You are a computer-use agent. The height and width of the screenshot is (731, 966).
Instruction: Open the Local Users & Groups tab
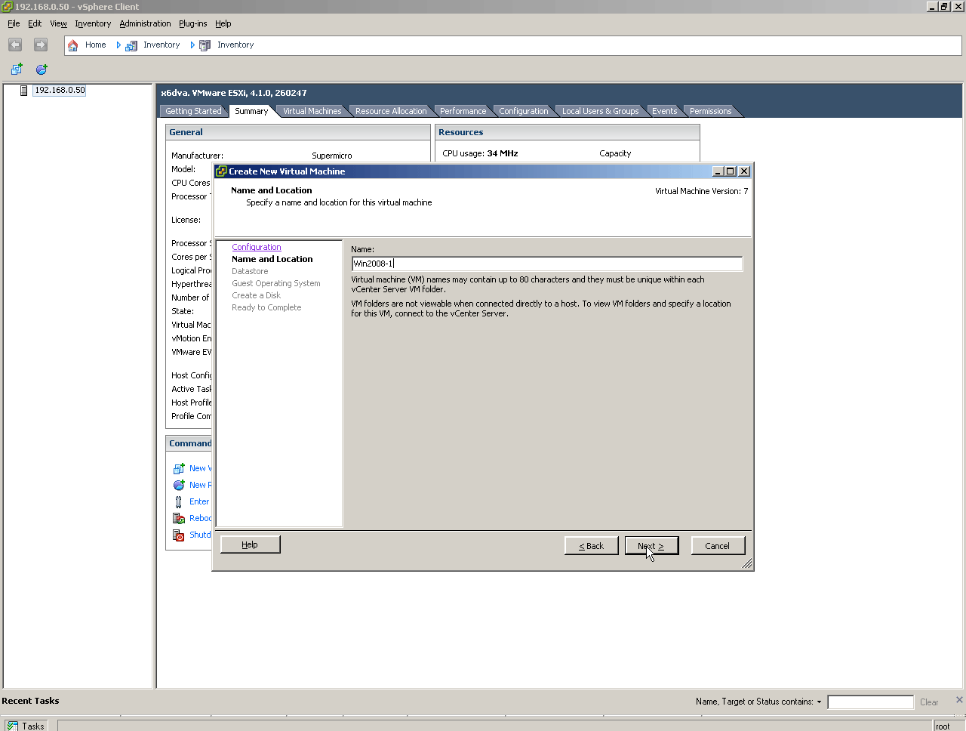pos(600,111)
